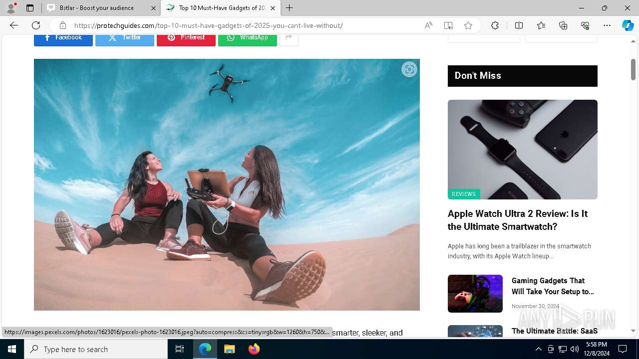Open Microsoft Edge from the taskbar
The width and height of the screenshot is (639, 359).
point(205,349)
